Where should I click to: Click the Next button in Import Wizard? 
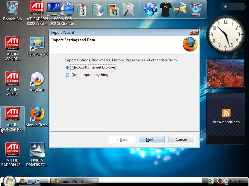pos(152,139)
